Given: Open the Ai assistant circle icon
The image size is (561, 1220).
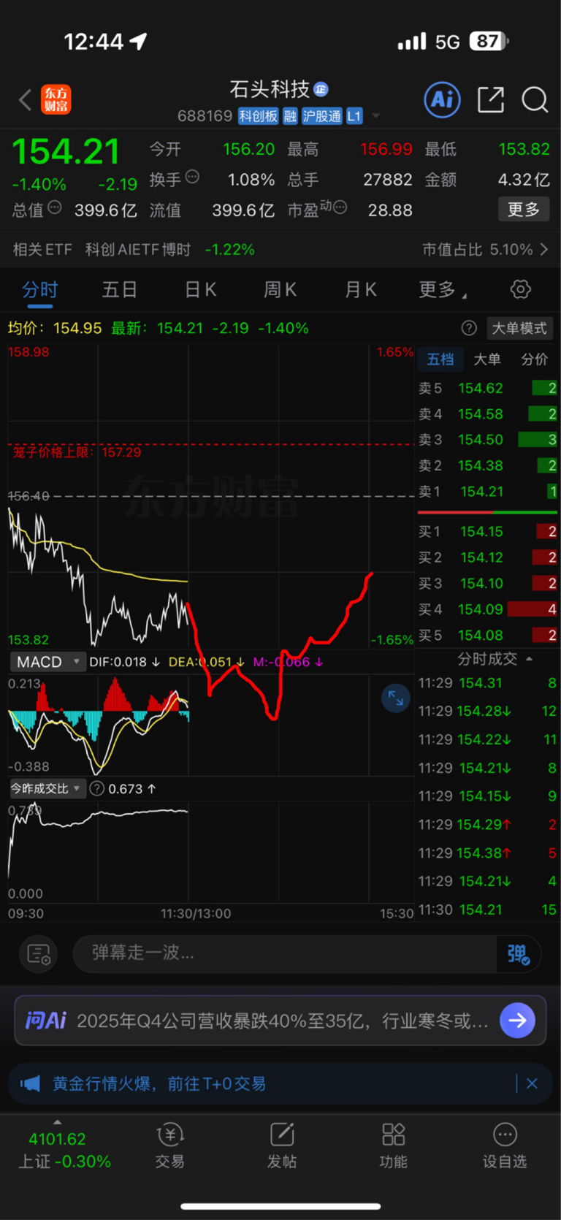Looking at the screenshot, I should tap(443, 99).
